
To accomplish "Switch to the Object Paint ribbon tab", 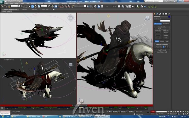I will tap(45, 9).
